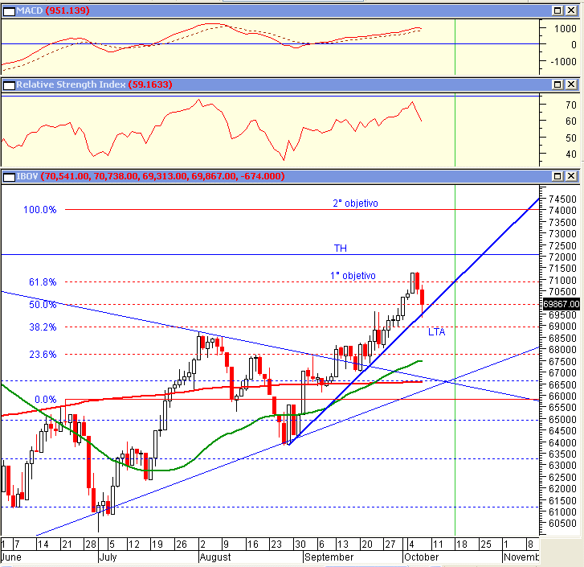The width and height of the screenshot is (584, 567).
Task: Open the MACD panel system menu icon
Action: [9, 11]
